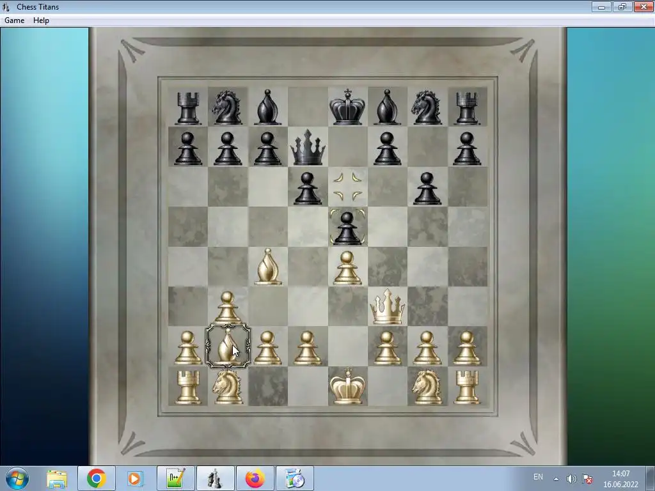Screen dimensions: 655x491
Task: Select the white king on e1
Action: (x=347, y=386)
